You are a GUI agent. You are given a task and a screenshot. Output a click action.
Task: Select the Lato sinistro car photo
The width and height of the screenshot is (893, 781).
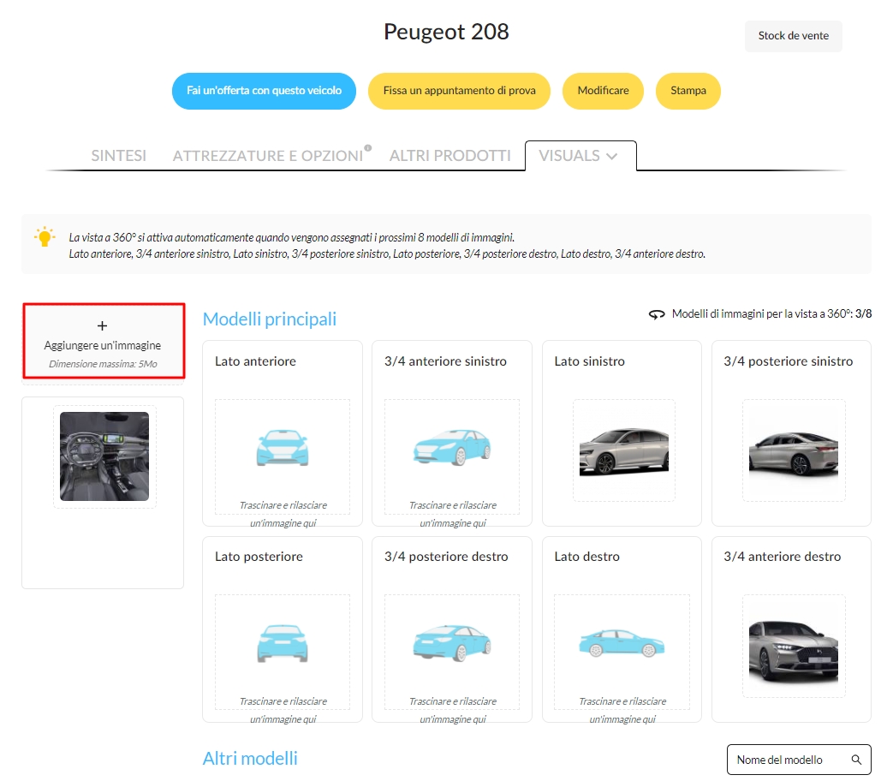click(x=623, y=452)
